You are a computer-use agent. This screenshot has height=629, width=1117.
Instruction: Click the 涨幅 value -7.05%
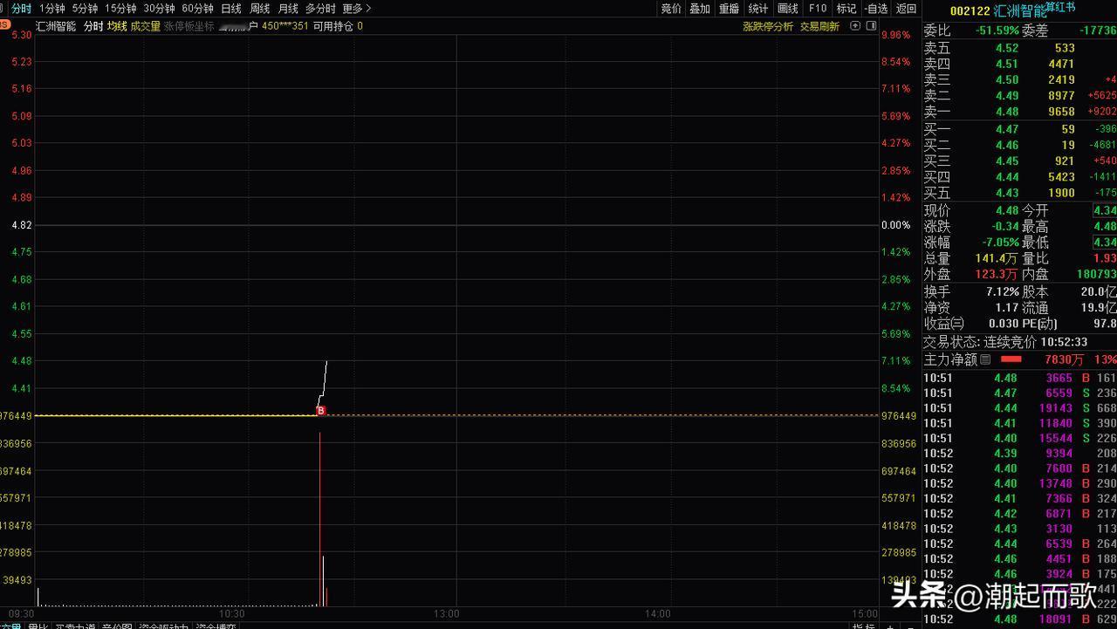pyautogui.click(x=998, y=243)
